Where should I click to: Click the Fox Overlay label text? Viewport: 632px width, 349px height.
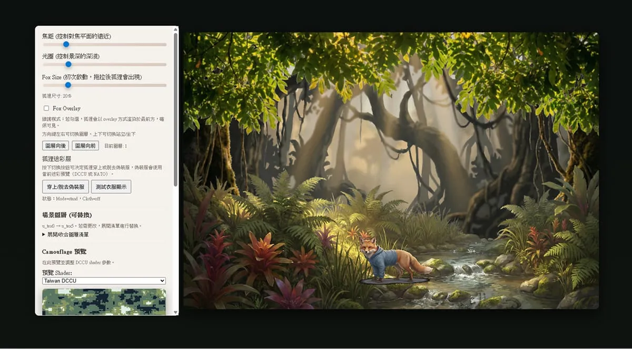tap(66, 108)
